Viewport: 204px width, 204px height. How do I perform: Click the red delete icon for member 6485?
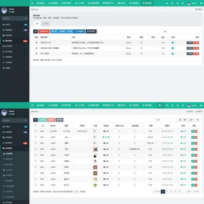196,173
